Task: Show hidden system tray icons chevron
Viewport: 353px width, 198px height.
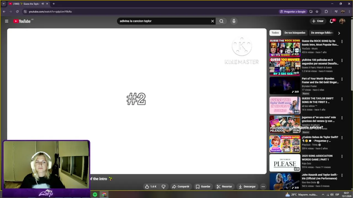Action: (323, 195)
